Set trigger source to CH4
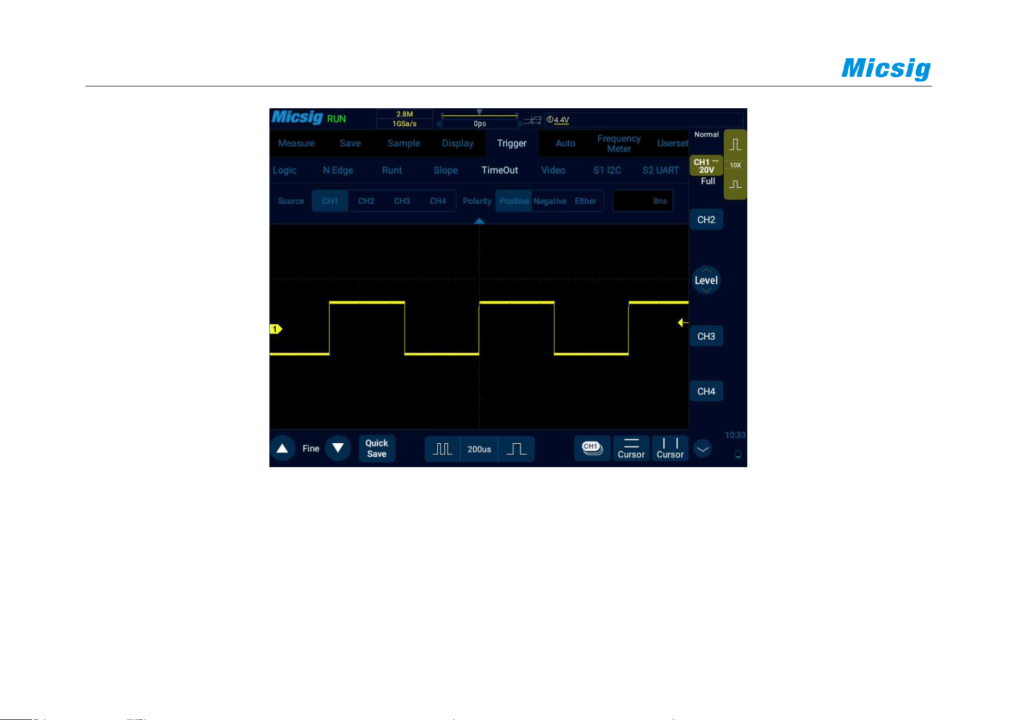 [x=438, y=201]
